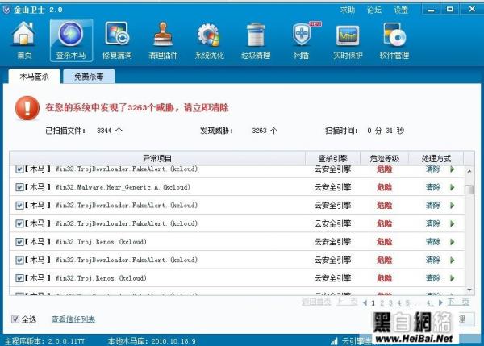Viewport: 484px width, 346px height.
Task: Click the 返回首页 first page link
Action: (x=316, y=302)
